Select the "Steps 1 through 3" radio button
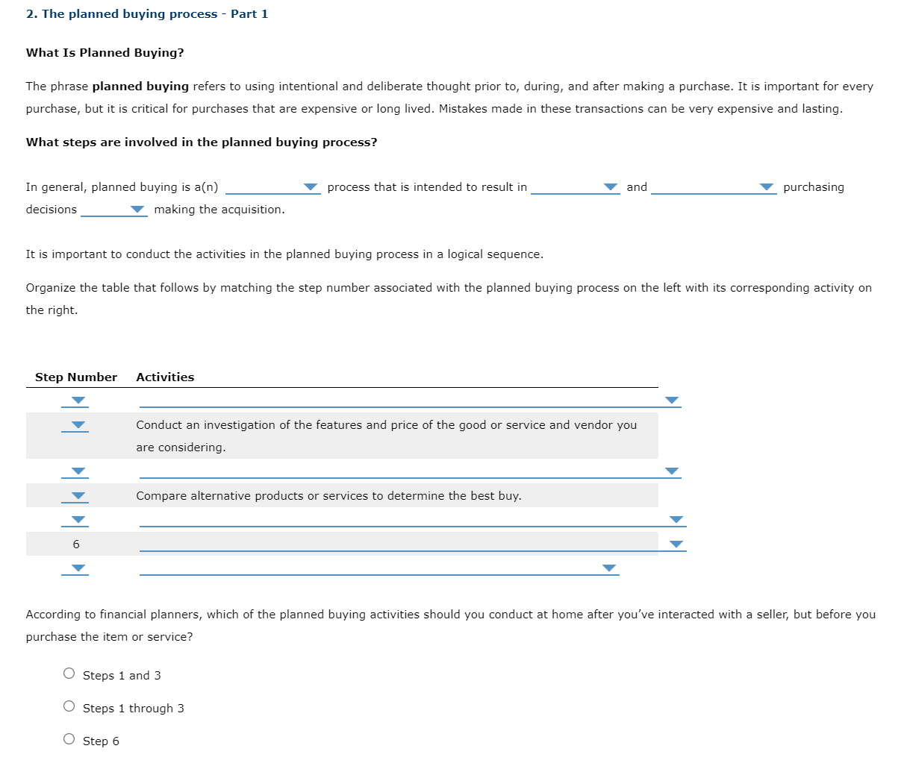 click(69, 706)
